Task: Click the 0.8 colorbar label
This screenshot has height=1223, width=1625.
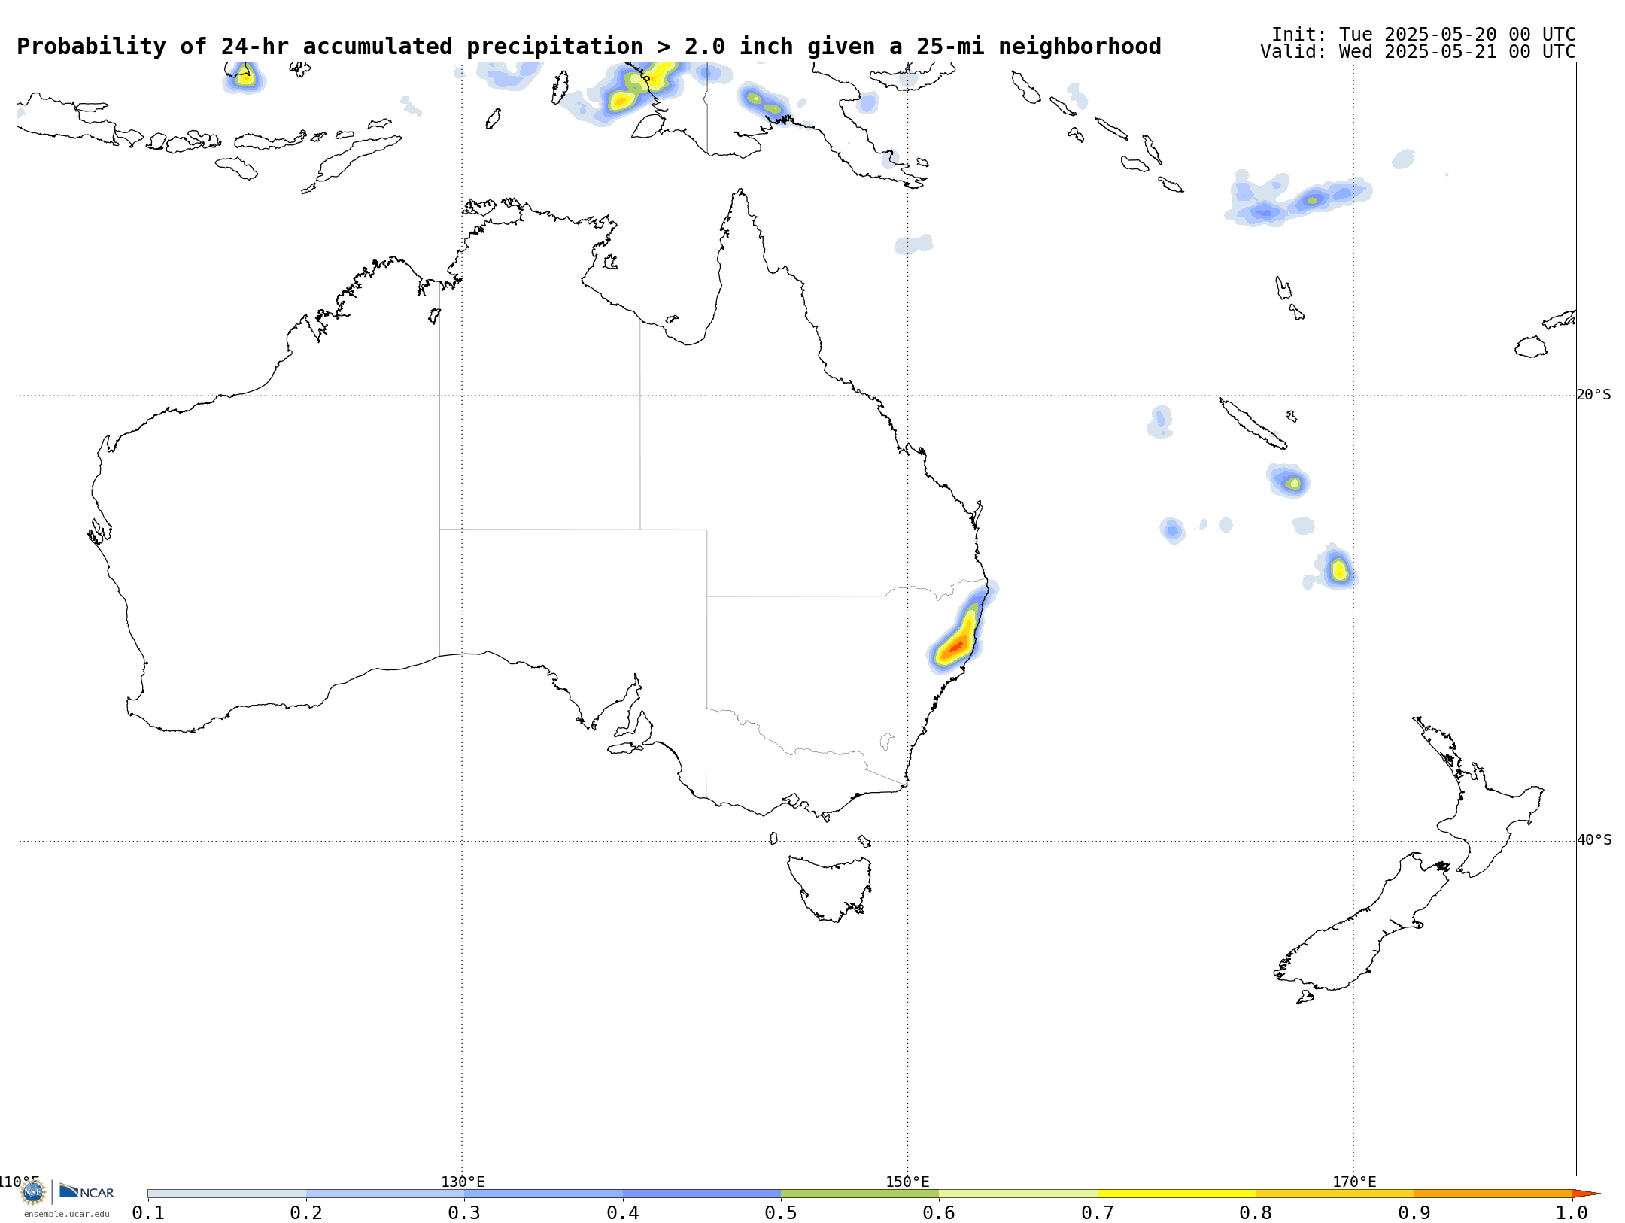Action: point(1256,1212)
